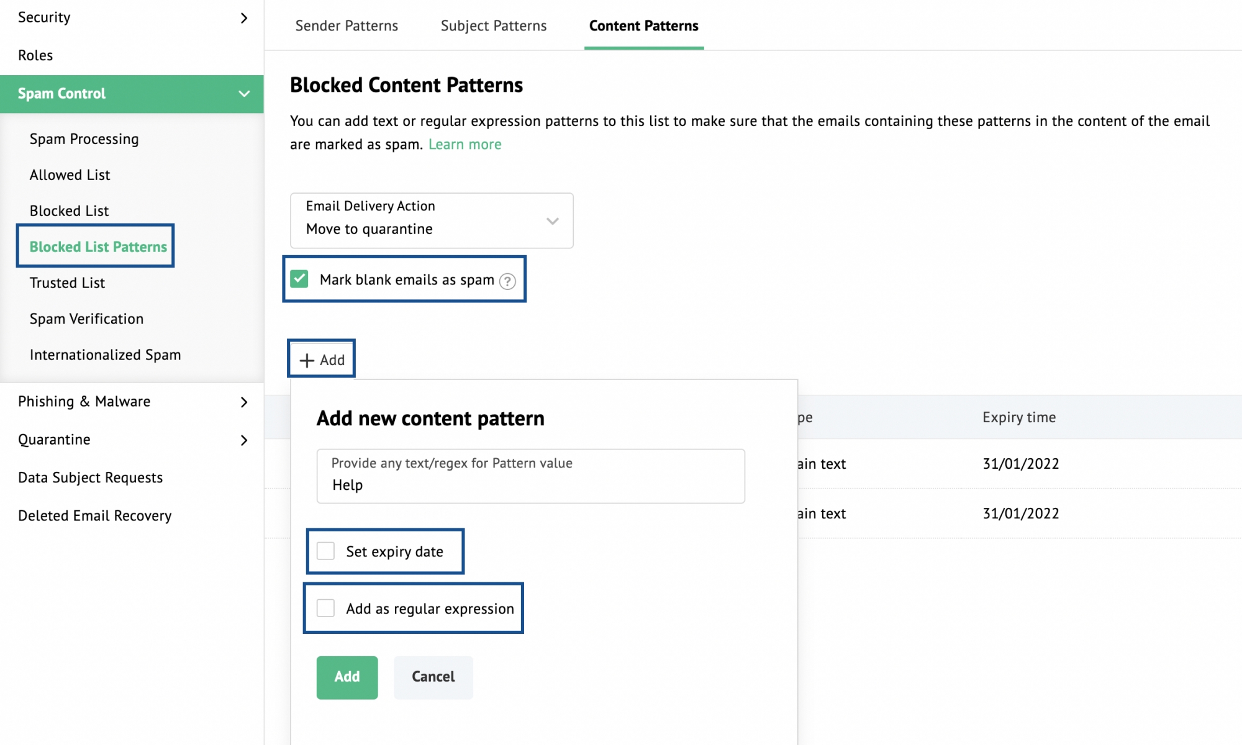Switch to the Sender Patterns tab
The image size is (1242, 745).
point(347,25)
